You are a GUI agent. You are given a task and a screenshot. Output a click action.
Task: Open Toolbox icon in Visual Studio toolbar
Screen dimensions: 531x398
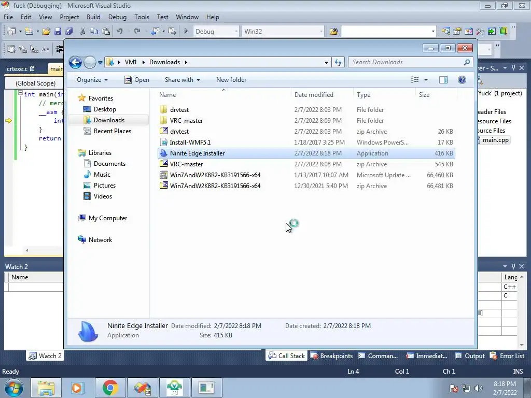click(x=480, y=32)
